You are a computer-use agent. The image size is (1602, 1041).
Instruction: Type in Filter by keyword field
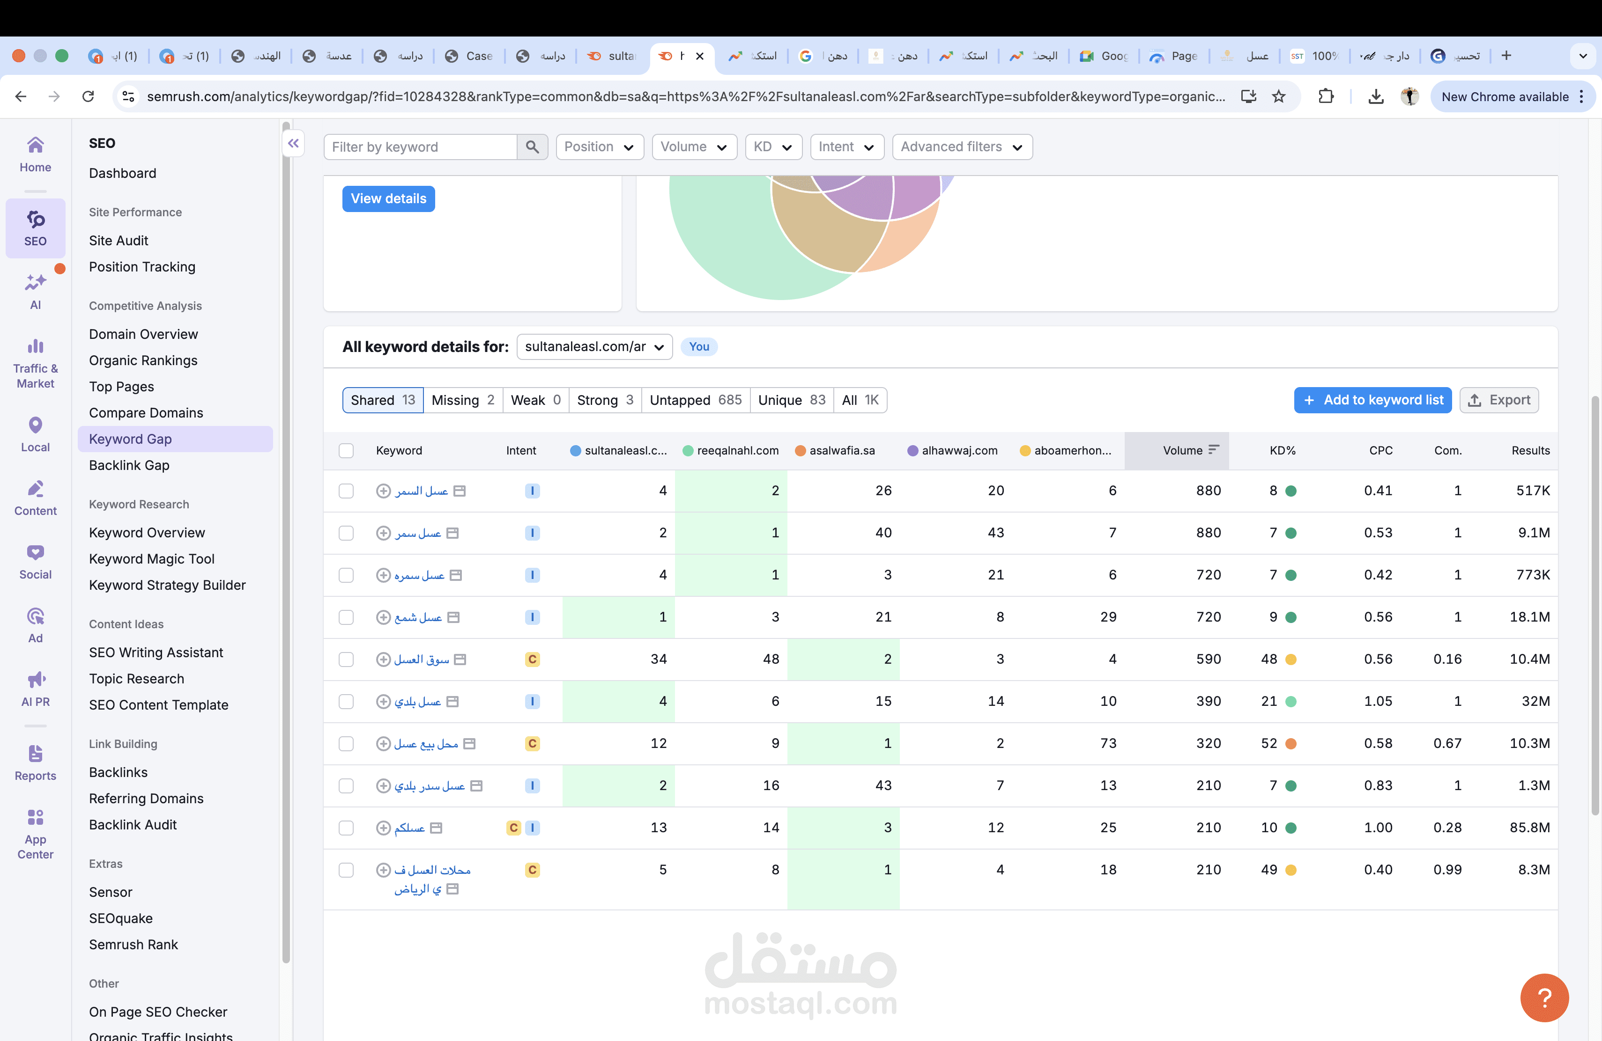click(421, 147)
